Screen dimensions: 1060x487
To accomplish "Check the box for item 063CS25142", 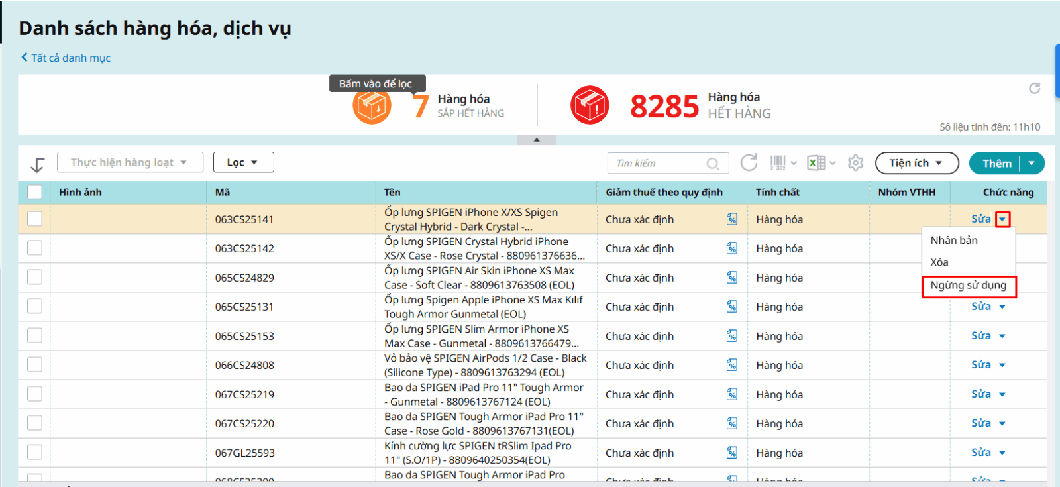I will [34, 248].
